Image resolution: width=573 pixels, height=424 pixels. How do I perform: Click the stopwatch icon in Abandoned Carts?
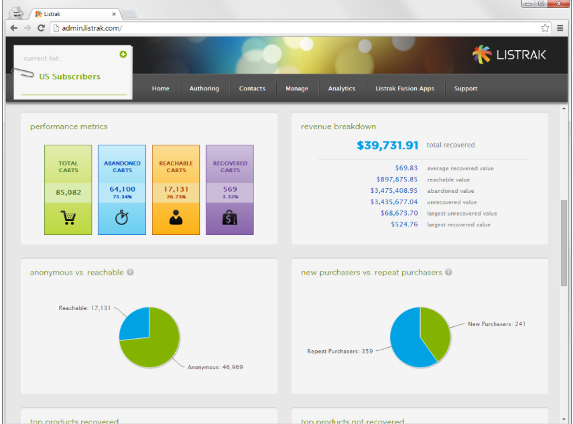[x=122, y=217]
